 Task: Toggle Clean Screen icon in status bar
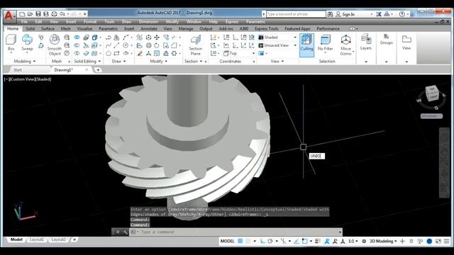click(438, 241)
